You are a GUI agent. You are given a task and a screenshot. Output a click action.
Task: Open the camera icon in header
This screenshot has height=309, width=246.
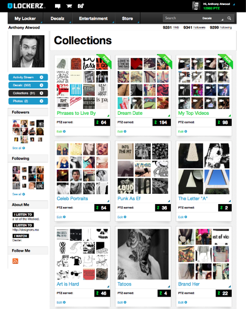tap(81, 6)
